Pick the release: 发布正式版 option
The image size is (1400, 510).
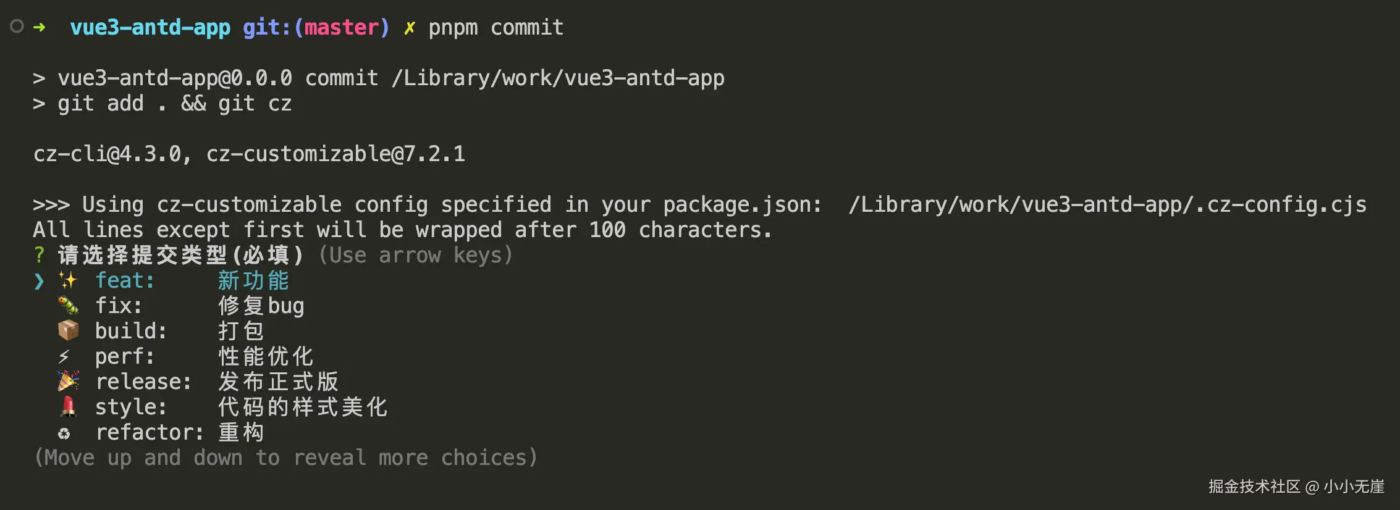tap(216, 382)
